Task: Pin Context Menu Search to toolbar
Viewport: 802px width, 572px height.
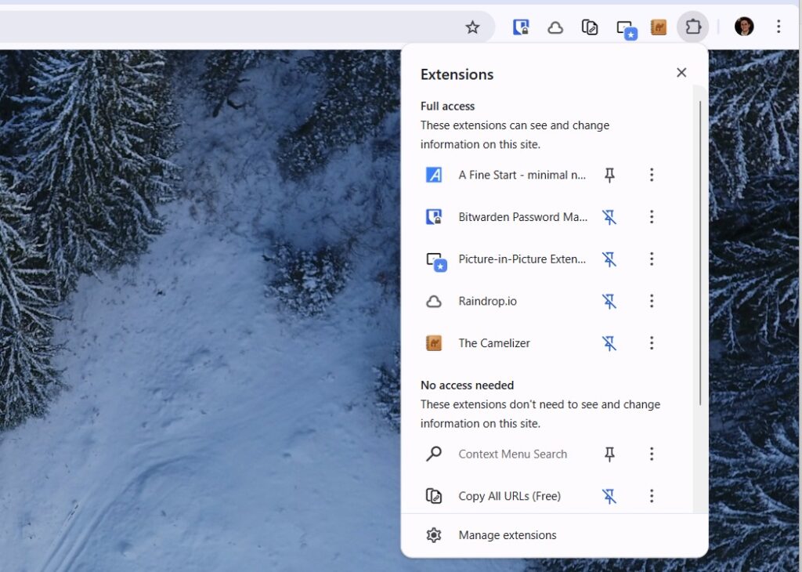Action: point(609,454)
